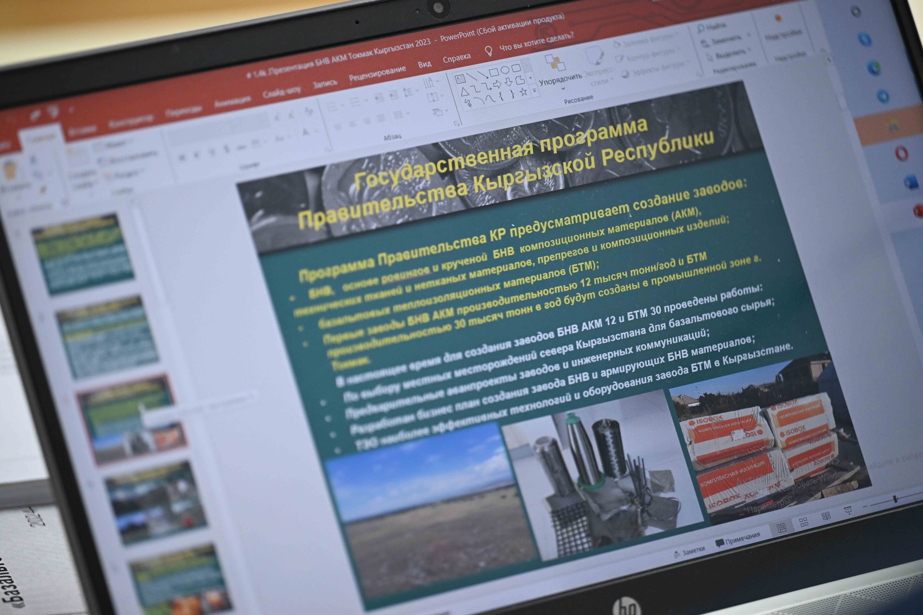Toggle normal view button in status bar
The image size is (923, 615).
coord(782,528)
